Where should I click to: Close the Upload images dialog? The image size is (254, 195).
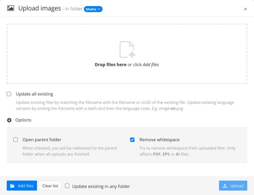245,9
